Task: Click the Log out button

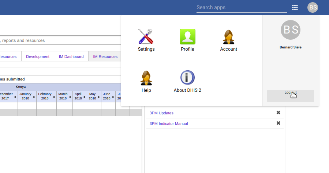Action: click(x=291, y=96)
